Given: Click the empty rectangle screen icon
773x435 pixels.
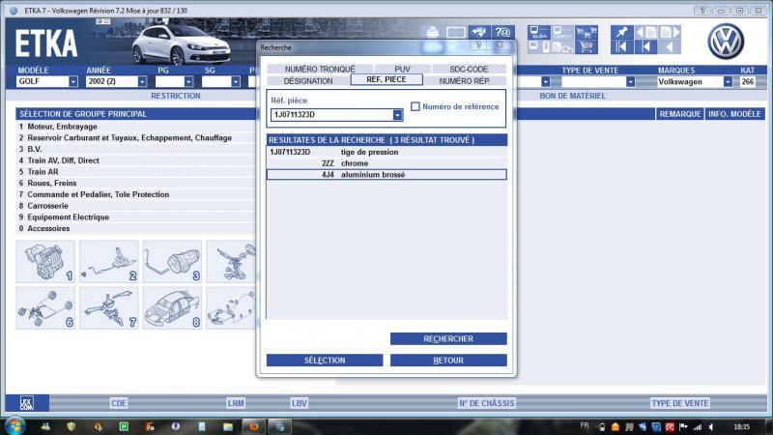Looking at the screenshot, I should [x=455, y=33].
